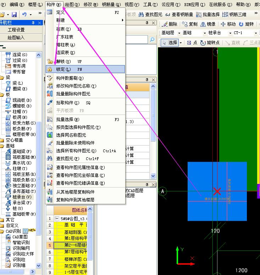This screenshot has height=275, width=260.
Task: Choose 拾取构件(S) menu entry
Action: tap(85, 103)
